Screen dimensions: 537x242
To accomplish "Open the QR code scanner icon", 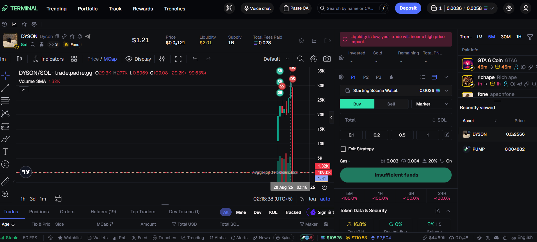I will (229, 8).
